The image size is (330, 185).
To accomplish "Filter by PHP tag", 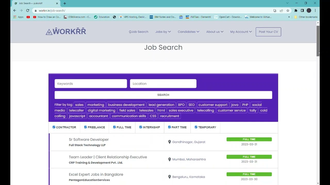I will [x=245, y=105].
